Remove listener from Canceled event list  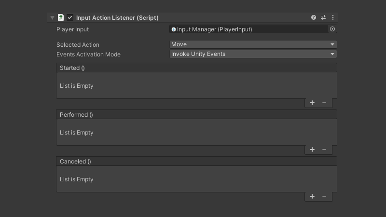pyautogui.click(x=324, y=196)
